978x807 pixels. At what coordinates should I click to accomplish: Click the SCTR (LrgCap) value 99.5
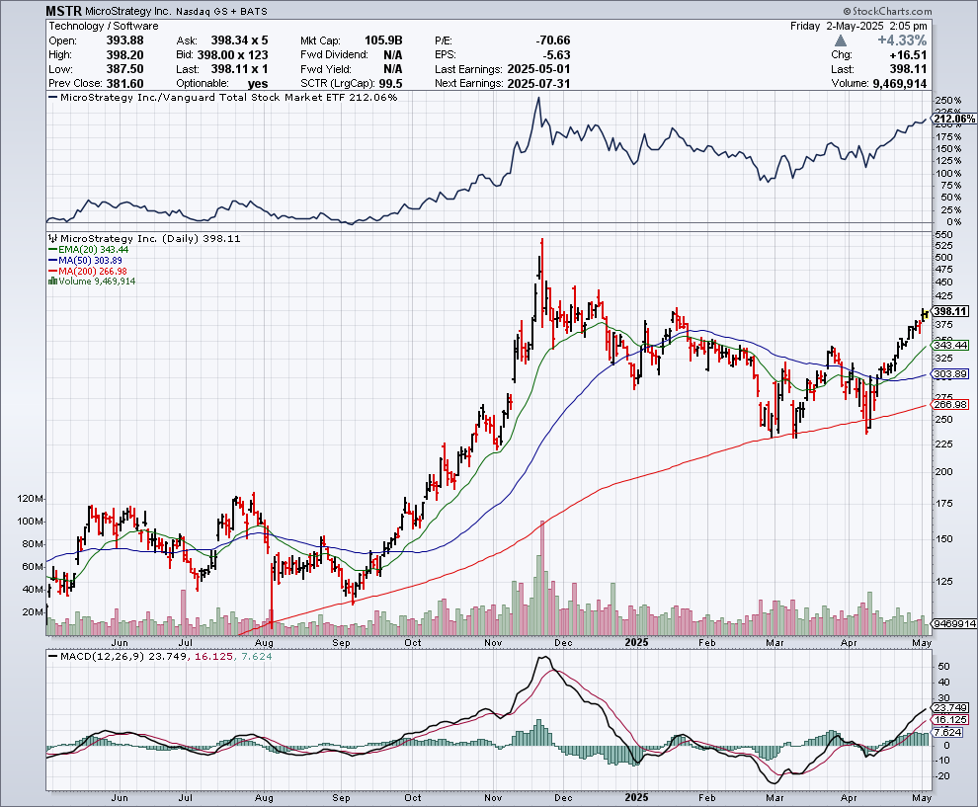(x=390, y=83)
